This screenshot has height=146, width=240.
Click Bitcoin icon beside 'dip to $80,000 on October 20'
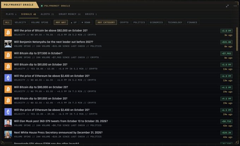[8, 89]
